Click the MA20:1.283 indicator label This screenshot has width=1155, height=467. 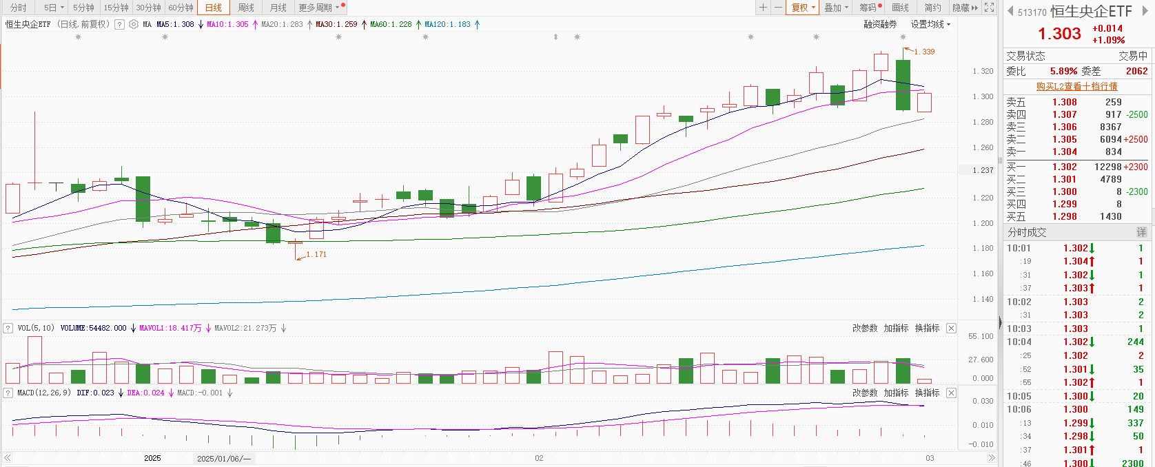click(282, 24)
